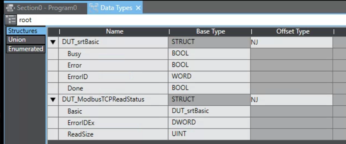Select the WORD base type of ErrorID
Screen dimensions: 346x144
pos(209,77)
